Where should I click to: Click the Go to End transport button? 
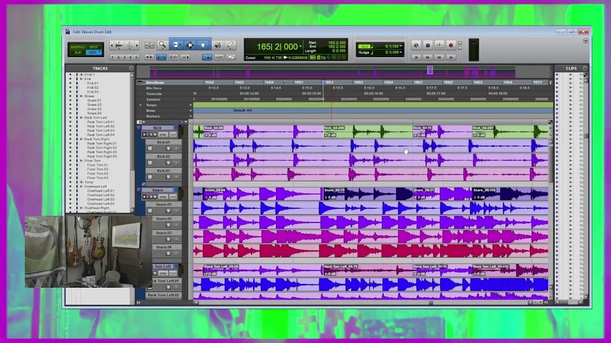[x=451, y=57]
